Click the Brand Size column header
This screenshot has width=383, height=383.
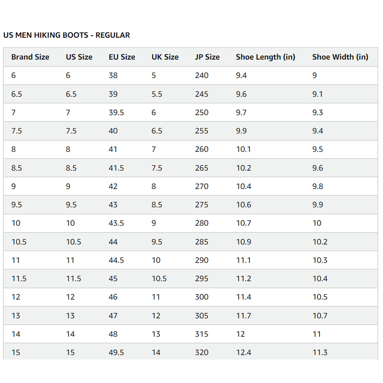coord(30,57)
